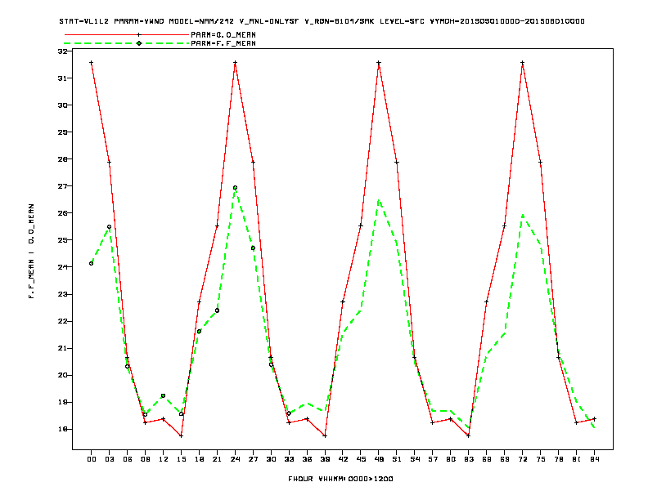Click the x-axis hour label 36

pyautogui.click(x=307, y=459)
